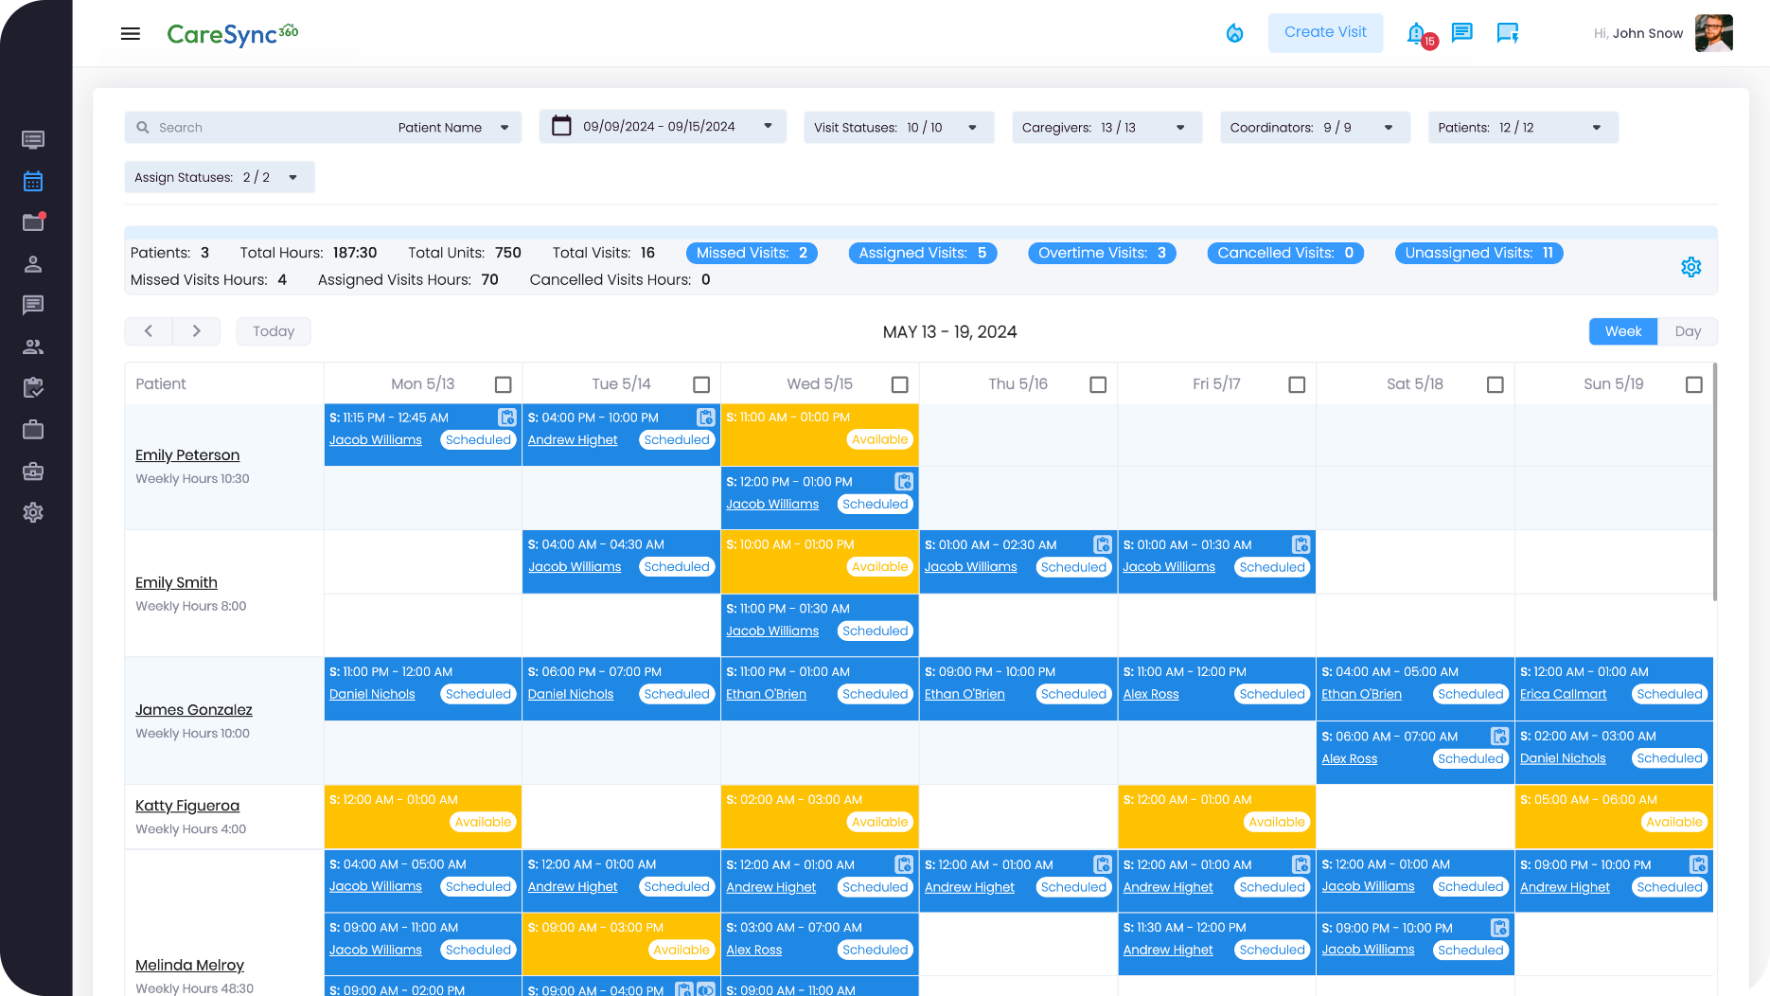Check the Mon 5/13 column checkbox

pos(504,384)
